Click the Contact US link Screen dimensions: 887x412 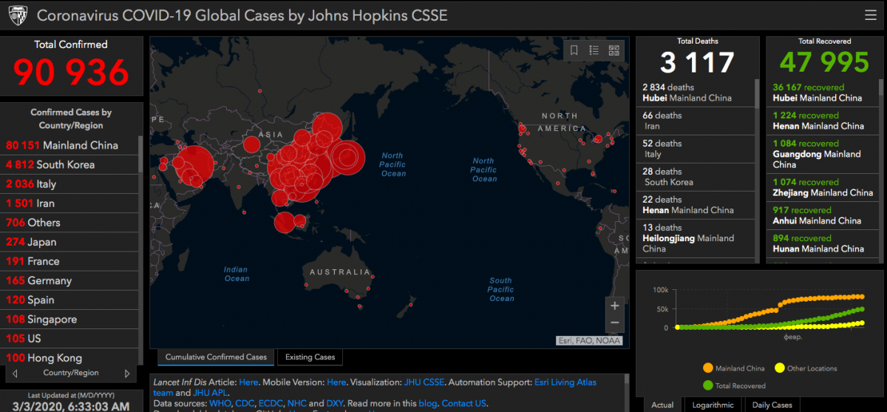coord(464,404)
